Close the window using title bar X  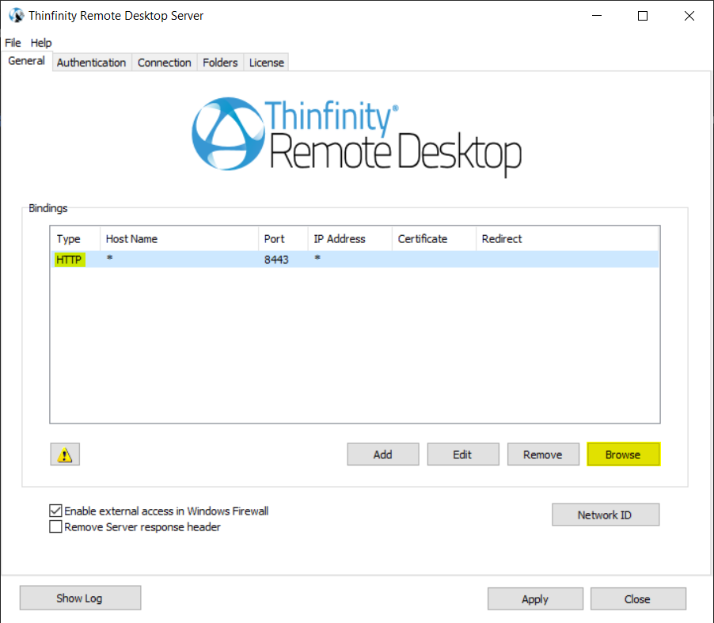[689, 16]
